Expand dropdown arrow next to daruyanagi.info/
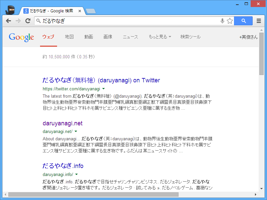The height and width of the screenshot is (200, 267). click(x=76, y=174)
